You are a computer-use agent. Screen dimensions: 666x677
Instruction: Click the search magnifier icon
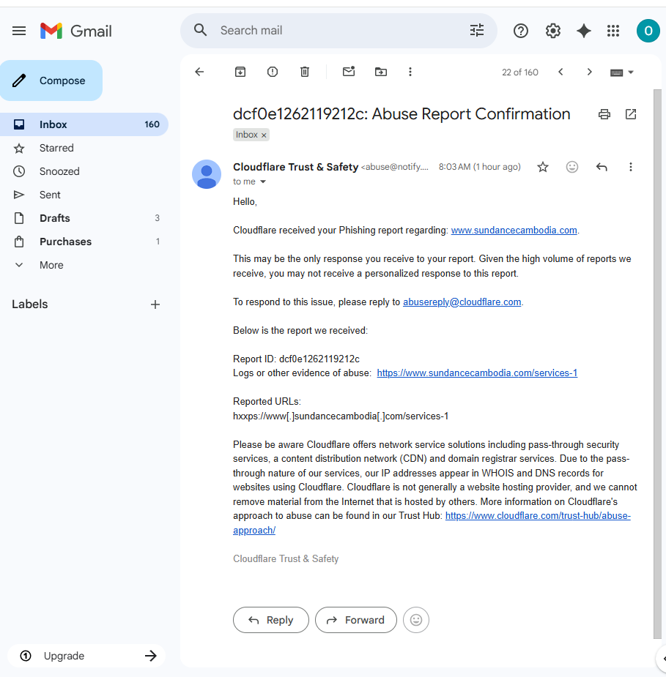click(200, 30)
